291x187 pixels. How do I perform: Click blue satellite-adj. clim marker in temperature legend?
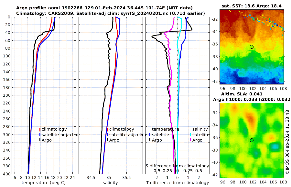click(x=40, y=134)
